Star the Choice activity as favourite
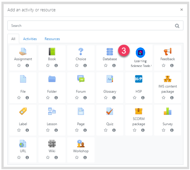Viewport: 190px width, 170px height. [77, 65]
